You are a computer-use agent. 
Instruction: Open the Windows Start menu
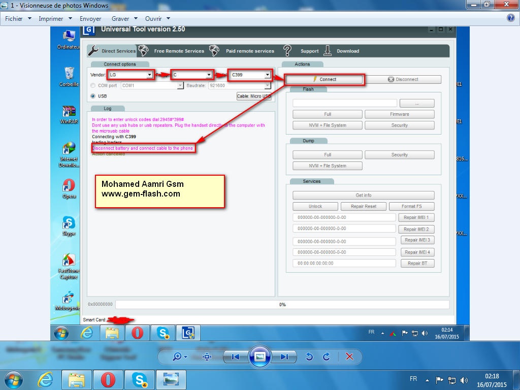click(x=14, y=380)
